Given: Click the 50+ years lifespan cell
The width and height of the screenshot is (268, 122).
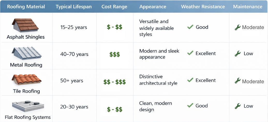Looking at the screenshot, I should tap(72, 81).
